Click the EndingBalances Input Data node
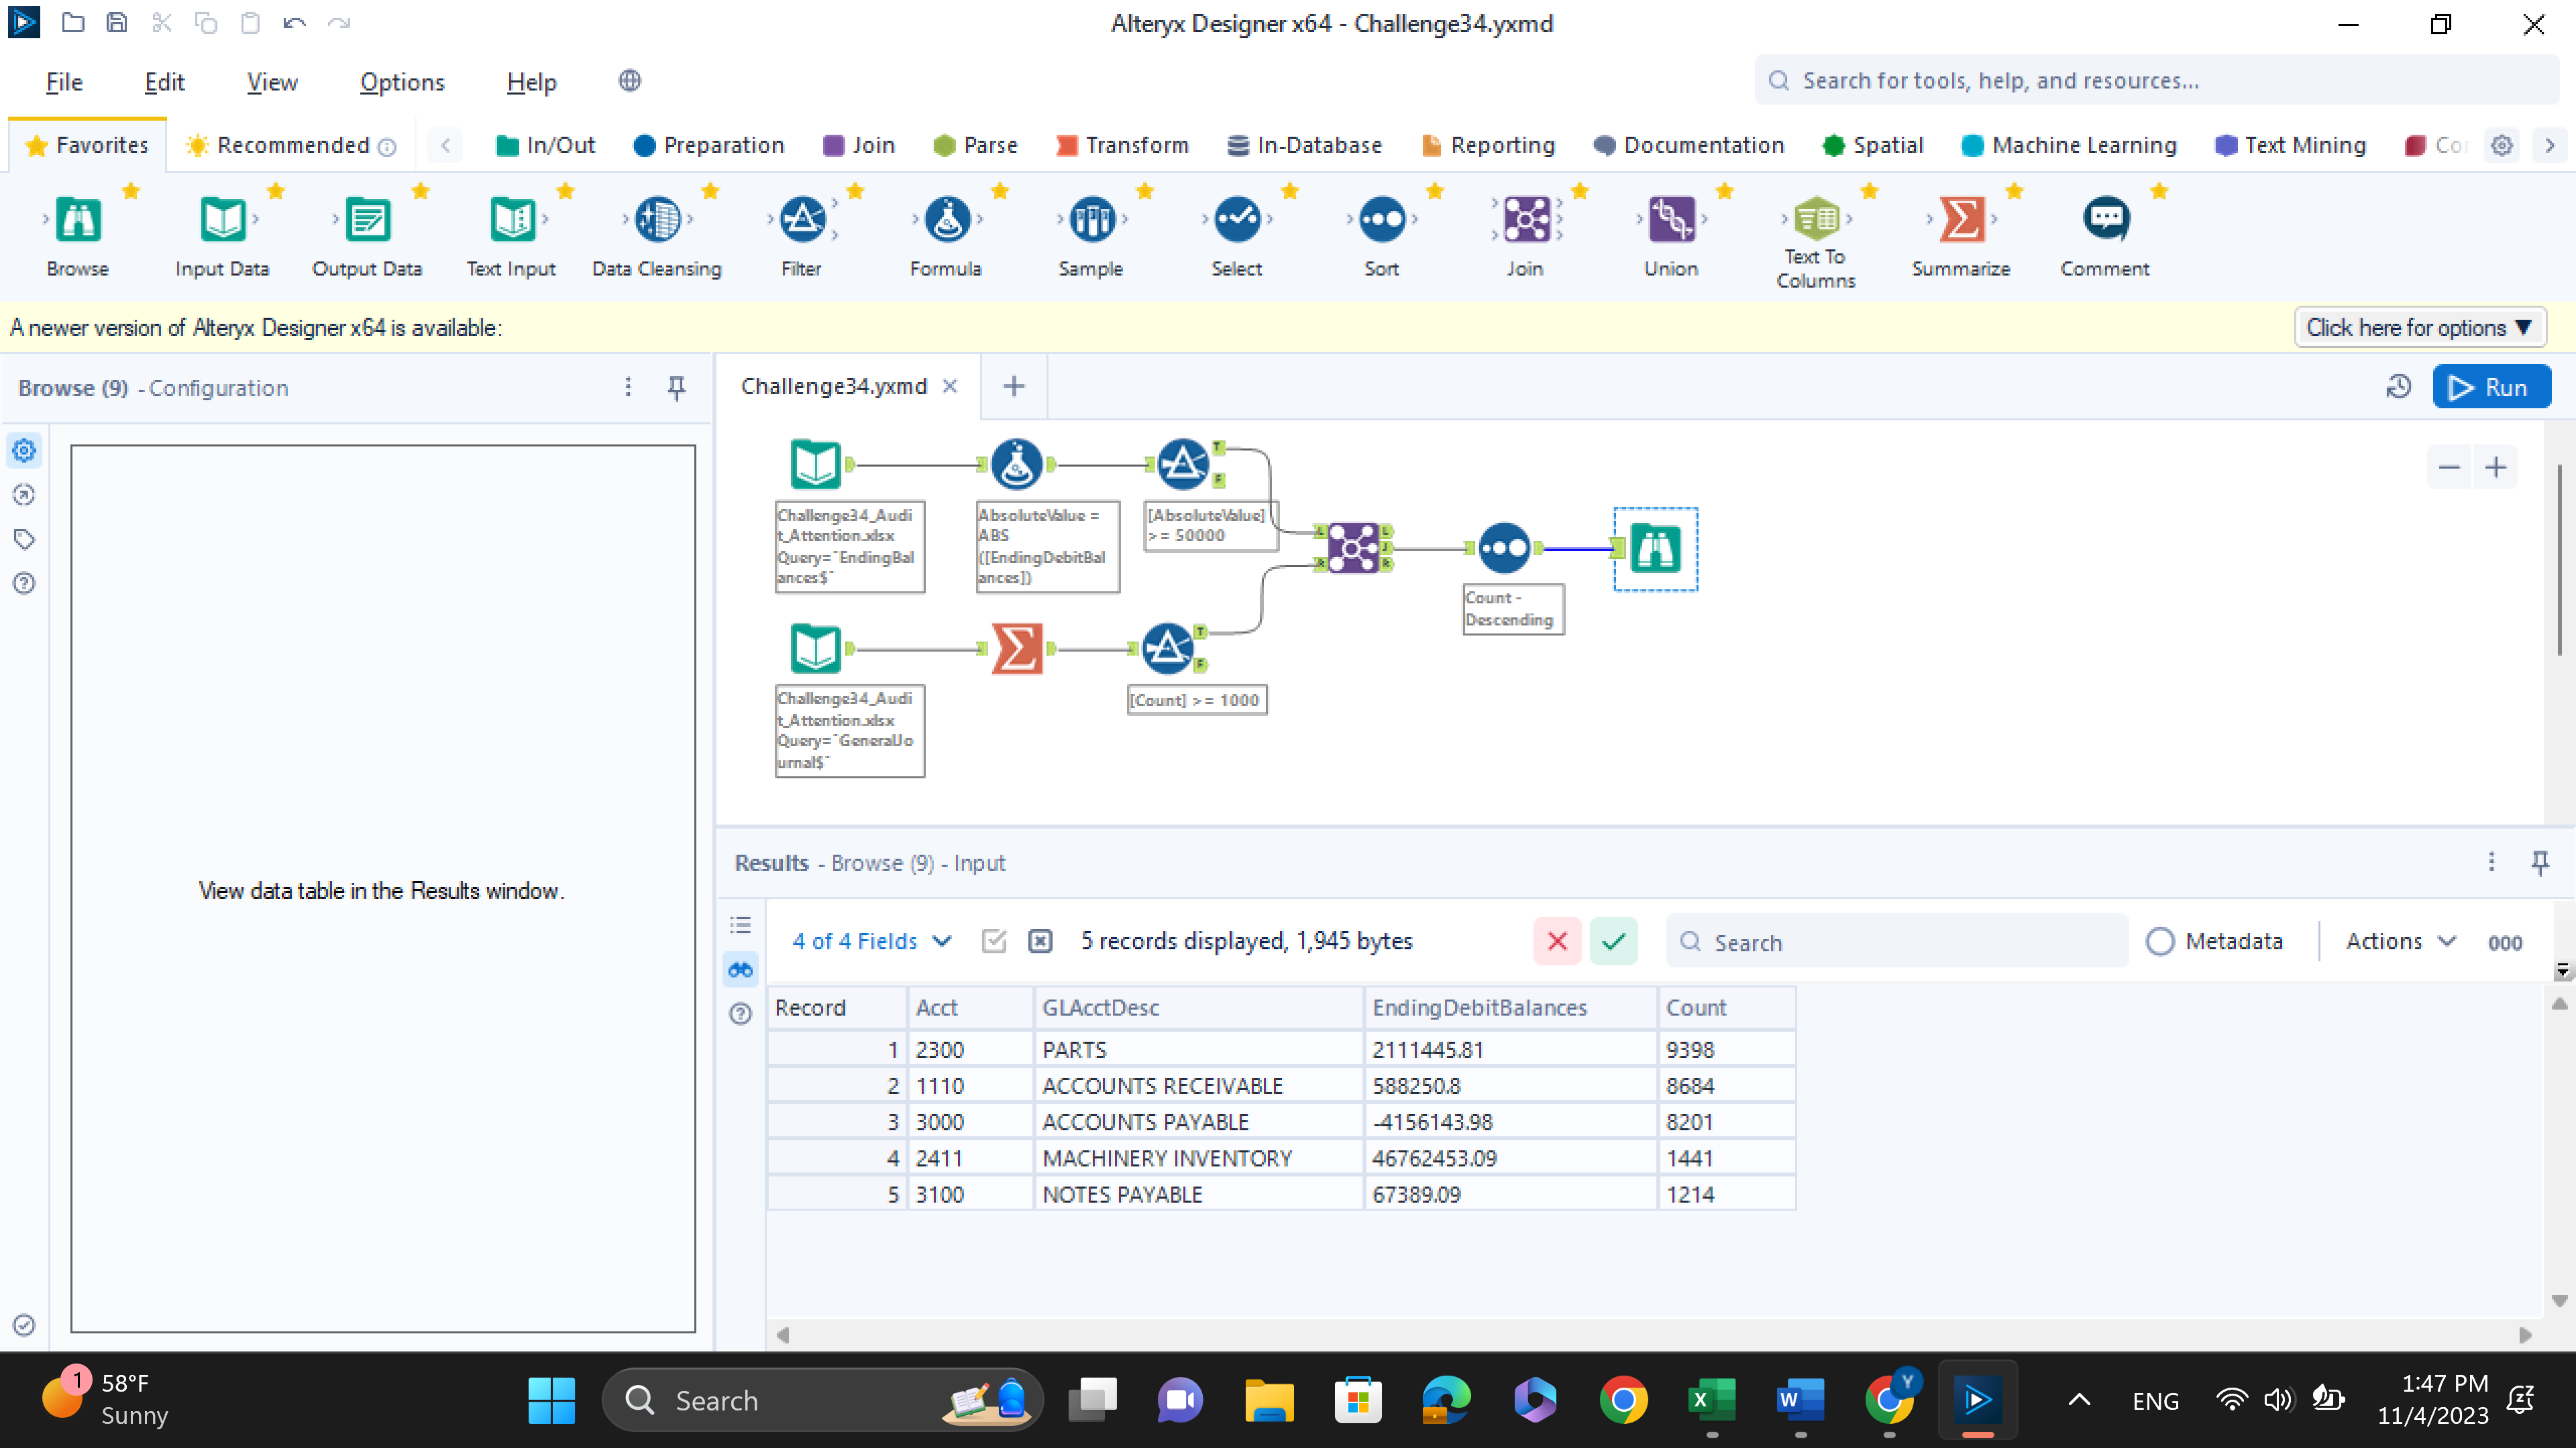Image resolution: width=2576 pixels, height=1448 pixels. pyautogui.click(x=815, y=464)
